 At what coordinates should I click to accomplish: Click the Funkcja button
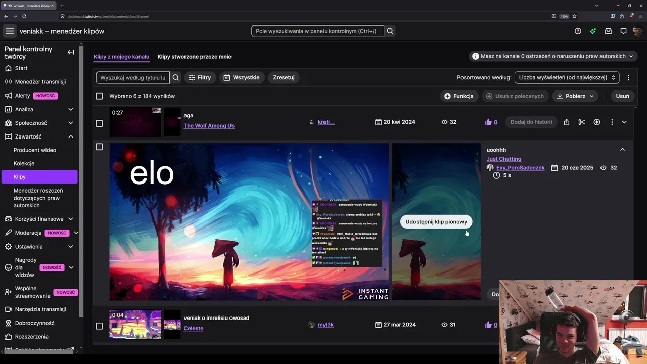[459, 96]
